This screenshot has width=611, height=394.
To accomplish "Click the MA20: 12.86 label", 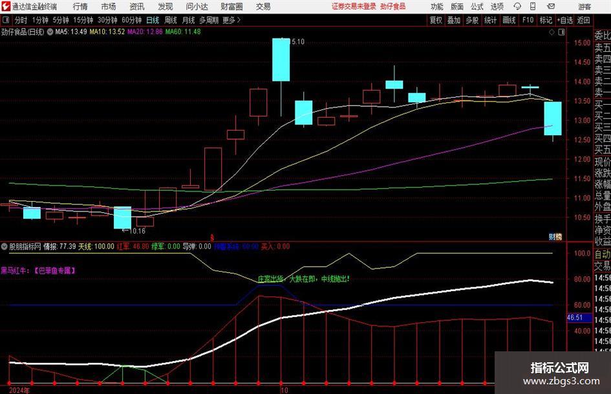I will click(145, 32).
